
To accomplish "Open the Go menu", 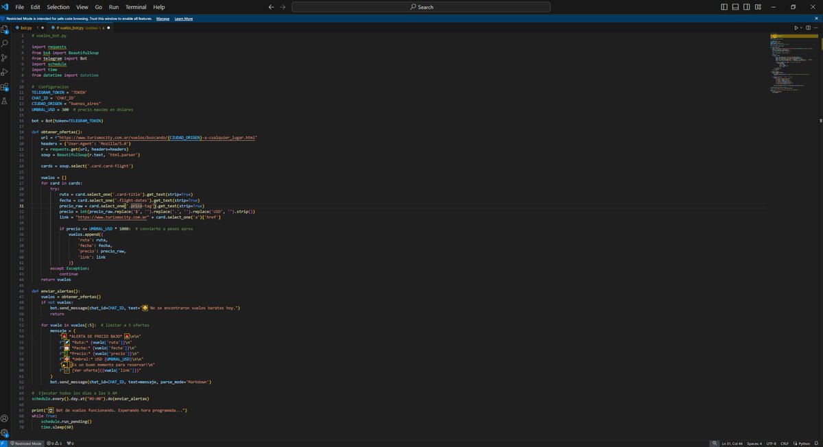I will (99, 7).
